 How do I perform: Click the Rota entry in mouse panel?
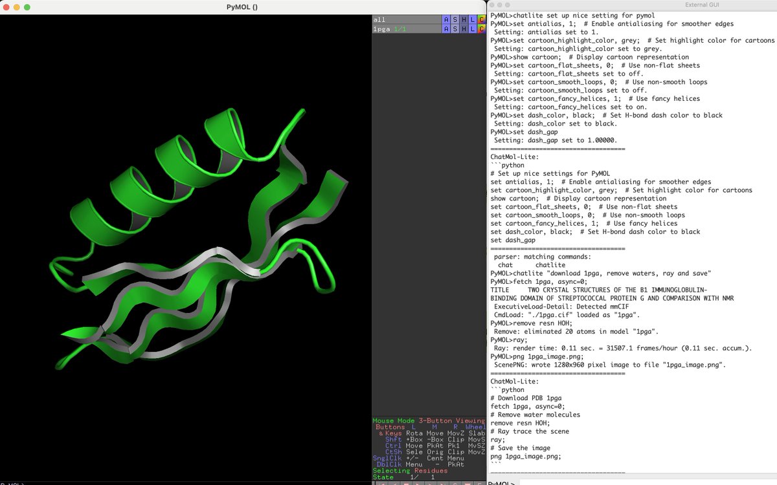414,433
